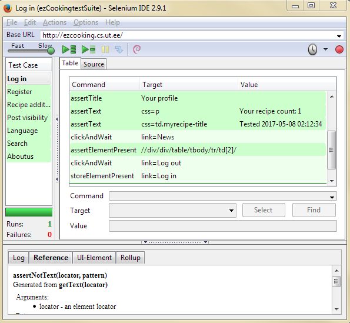Switch to the Table tab
Image resolution: width=350 pixels, height=323 pixels.
point(70,63)
